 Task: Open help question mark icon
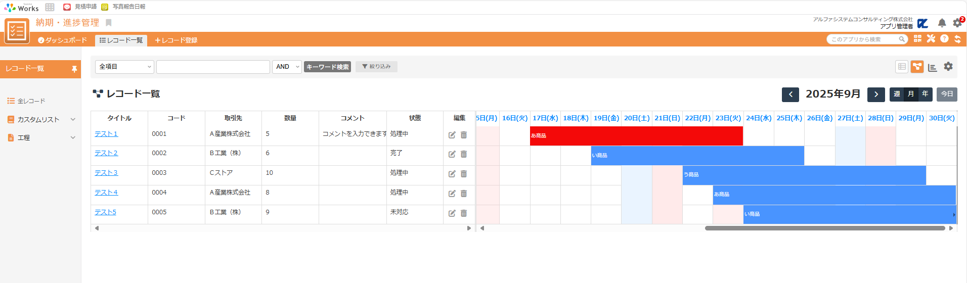click(944, 39)
